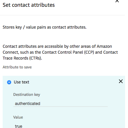The image size is (128, 128).
Task: Focus the Value field showing true
Action: [60, 126]
